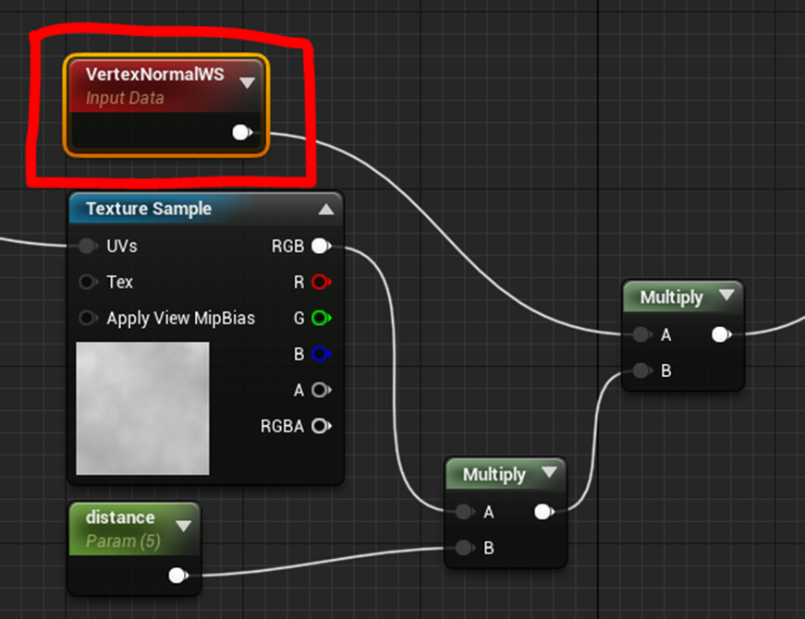Select the Texture Sample node header
The height and width of the screenshot is (619, 805).
205,209
